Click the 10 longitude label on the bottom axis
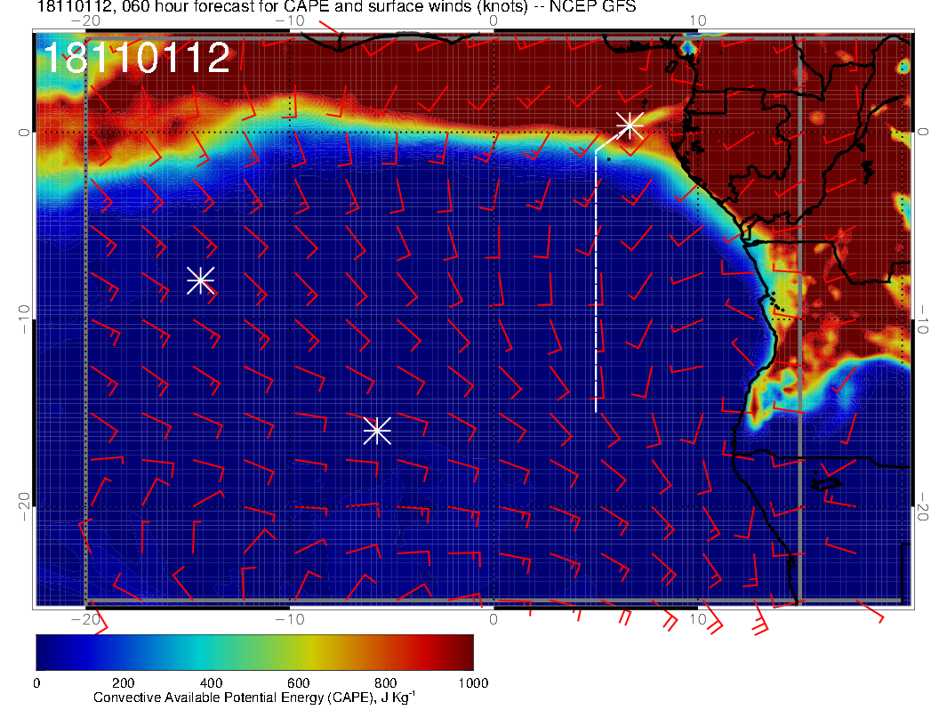The height and width of the screenshot is (726, 939). click(698, 619)
